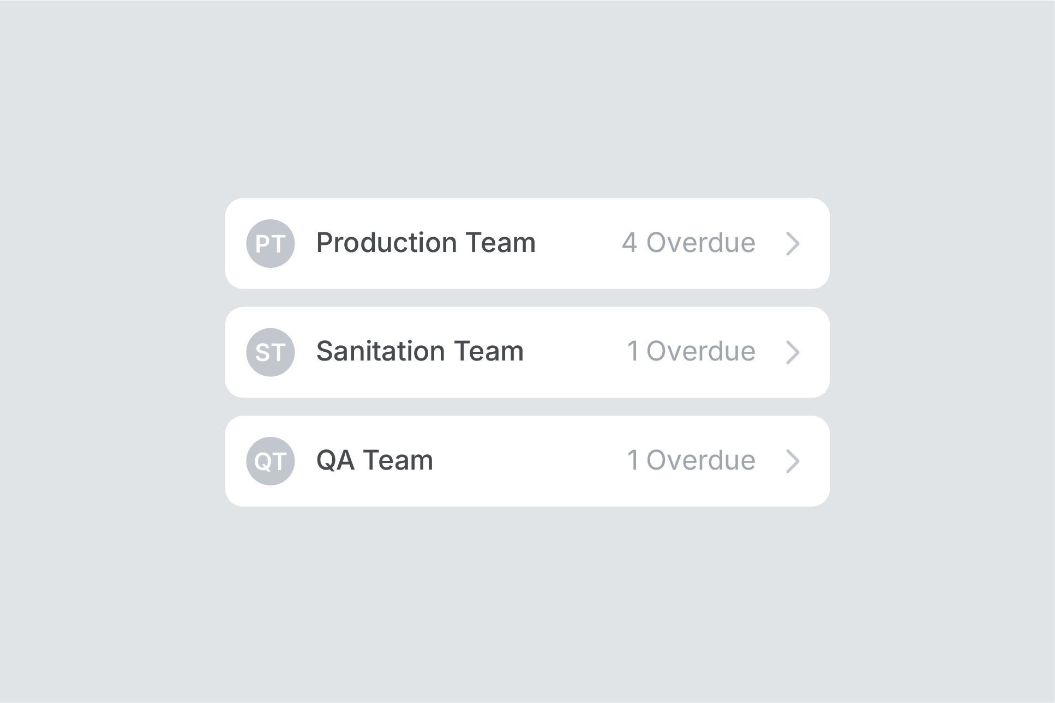This screenshot has width=1055, height=703.
Task: Expand the Production Team chevron arrow
Action: tap(793, 243)
